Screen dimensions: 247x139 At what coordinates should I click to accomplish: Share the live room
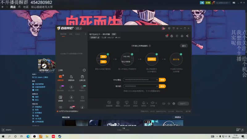(x=187, y=36)
